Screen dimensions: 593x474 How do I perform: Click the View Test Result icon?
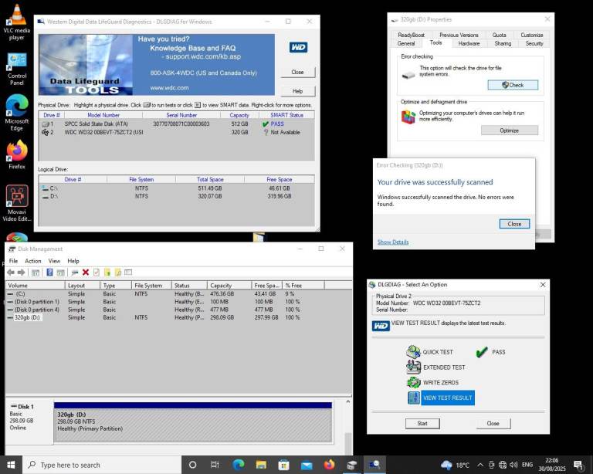[x=415, y=398]
